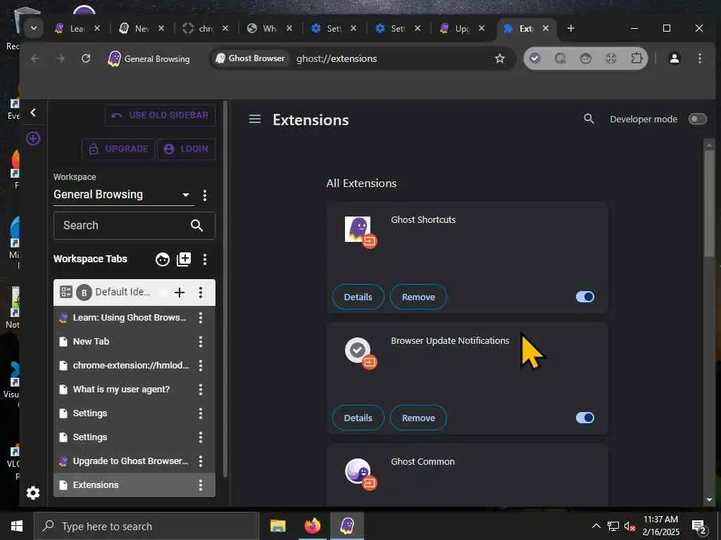Reload the current page

[85, 58]
